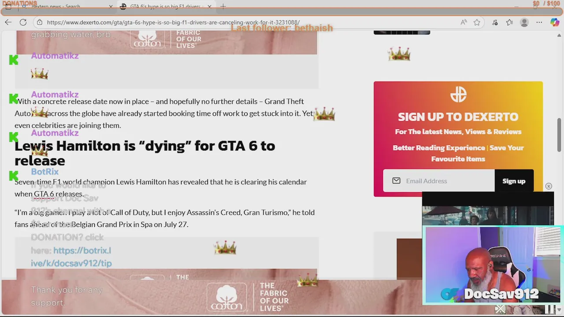Click the 'Seven-time F1 world champion' paragraph
564x317 pixels.
pyautogui.click(x=161, y=188)
